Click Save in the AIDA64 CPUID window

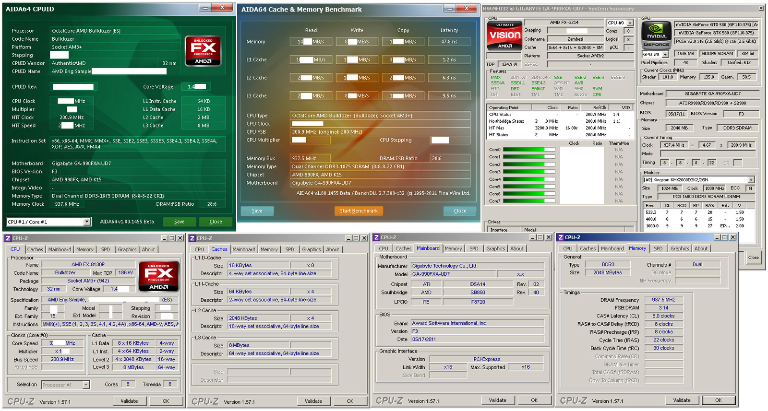click(x=180, y=222)
